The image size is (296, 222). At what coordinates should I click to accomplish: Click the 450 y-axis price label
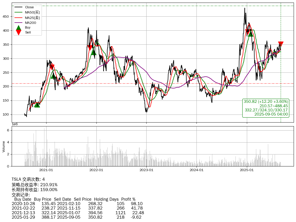(7, 17)
